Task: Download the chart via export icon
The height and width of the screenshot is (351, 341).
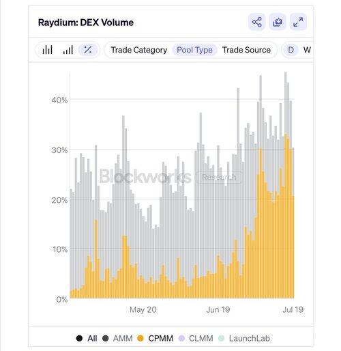Action: pyautogui.click(x=278, y=22)
